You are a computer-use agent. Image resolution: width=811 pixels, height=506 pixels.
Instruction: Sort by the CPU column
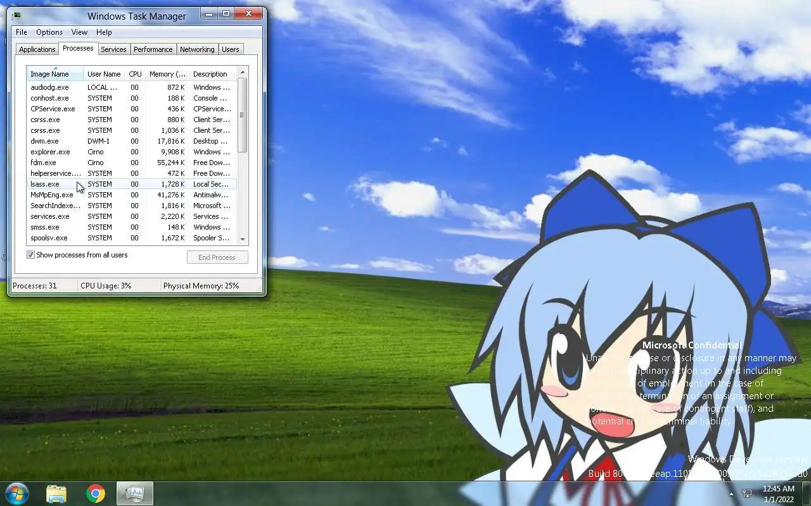click(135, 74)
